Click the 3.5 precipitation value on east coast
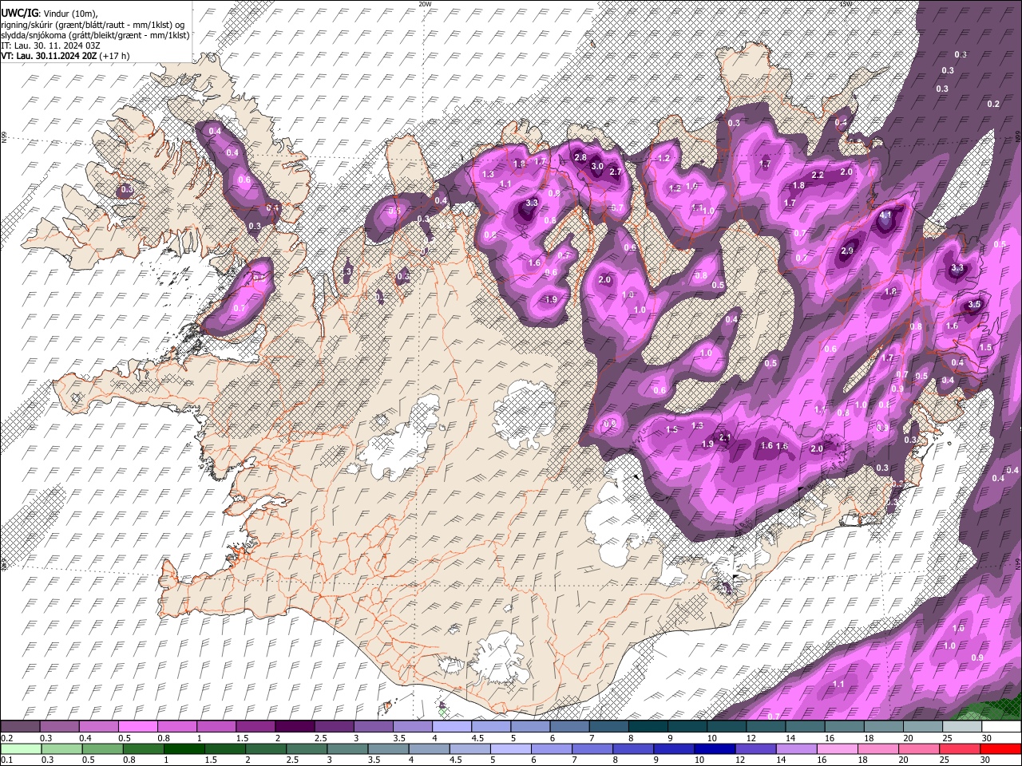 coord(974,304)
